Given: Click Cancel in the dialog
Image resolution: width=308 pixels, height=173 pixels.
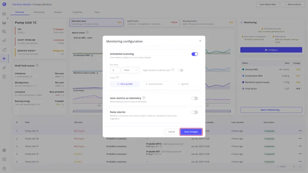Looking at the screenshot, I should click(x=171, y=132).
